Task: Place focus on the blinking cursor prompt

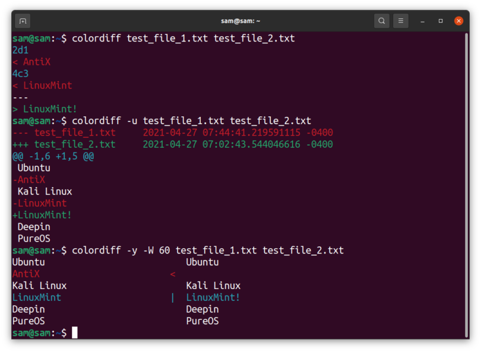Action: (x=74, y=332)
